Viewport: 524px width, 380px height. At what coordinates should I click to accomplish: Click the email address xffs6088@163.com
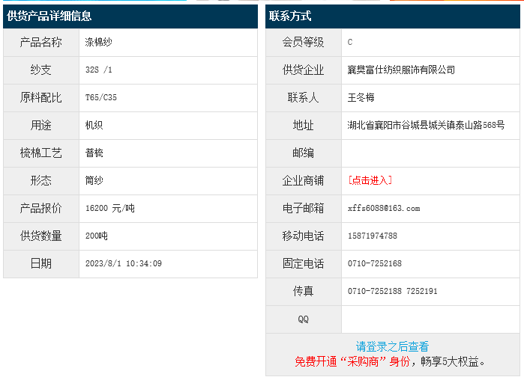coord(384,208)
